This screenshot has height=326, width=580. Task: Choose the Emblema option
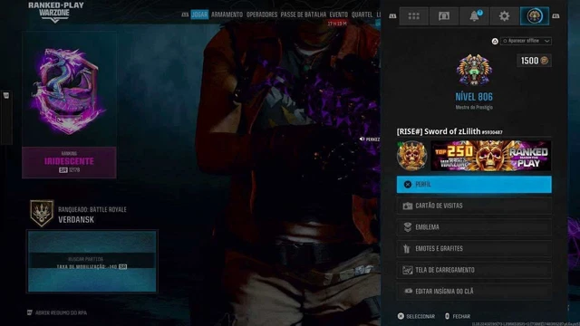[x=474, y=227]
